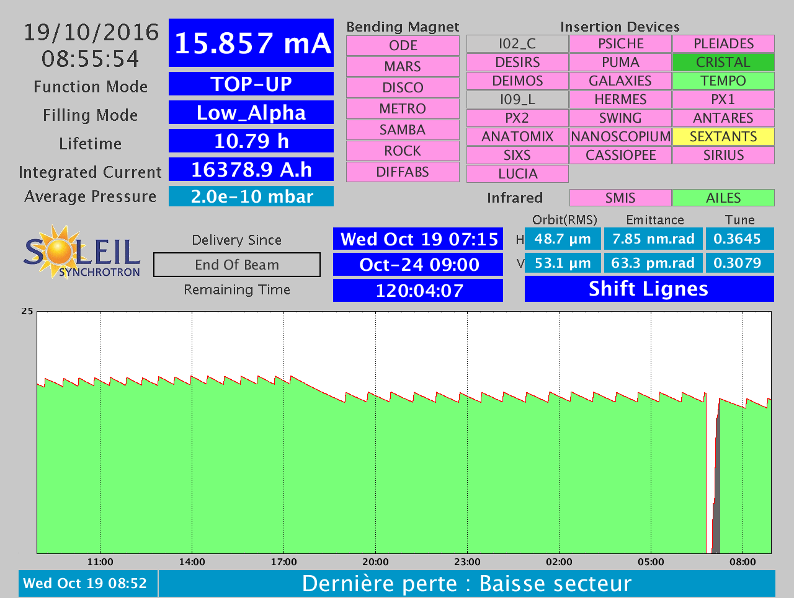Select the dark green CRISTAL box
Viewport: 794px width, 598px height.
pyautogui.click(x=723, y=62)
